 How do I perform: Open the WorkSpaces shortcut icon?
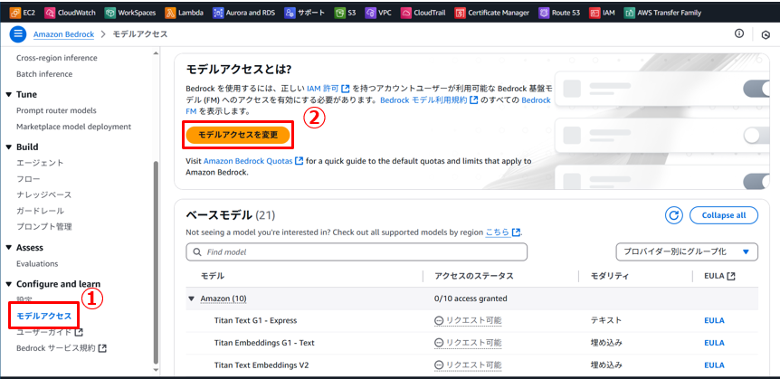click(109, 13)
